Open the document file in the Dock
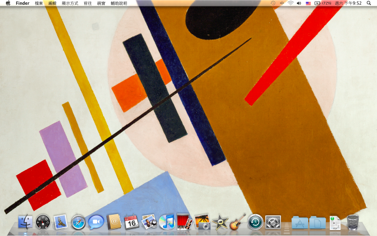Screen dimensions: 377x236 [335, 223]
